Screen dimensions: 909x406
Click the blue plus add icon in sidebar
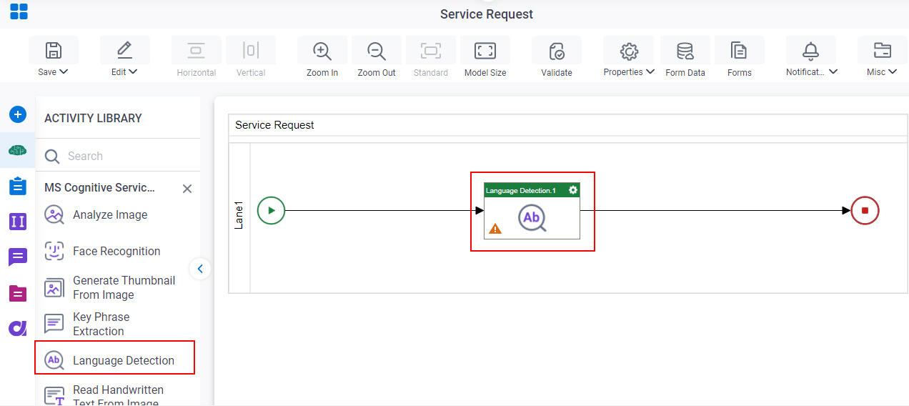tap(18, 114)
